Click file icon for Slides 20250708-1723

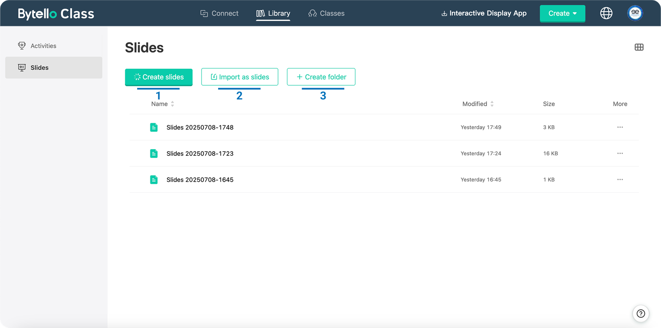pos(154,154)
